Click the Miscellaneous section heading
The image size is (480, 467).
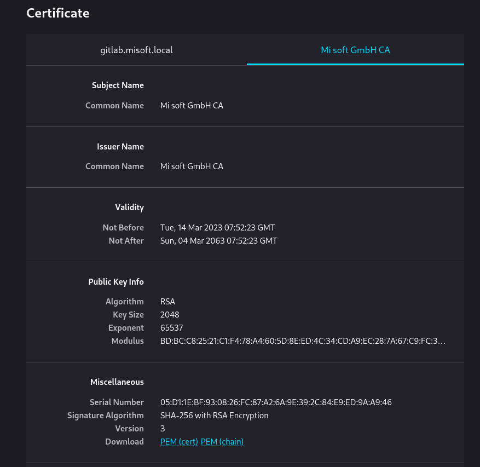pyautogui.click(x=117, y=382)
